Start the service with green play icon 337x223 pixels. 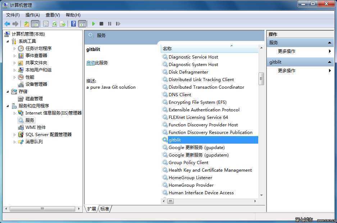pyautogui.click(x=93, y=24)
